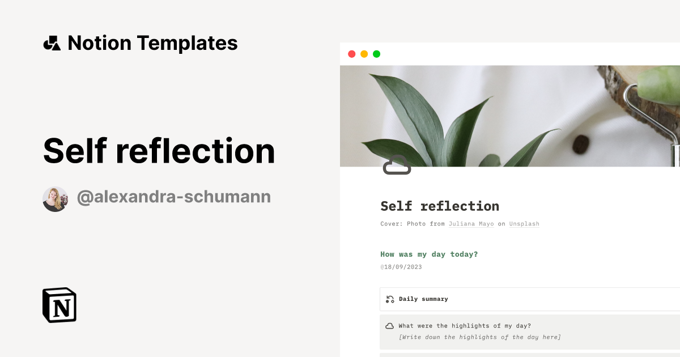Click the green zoom dot on the window
Viewport: 680px width, 357px height.
(376, 54)
